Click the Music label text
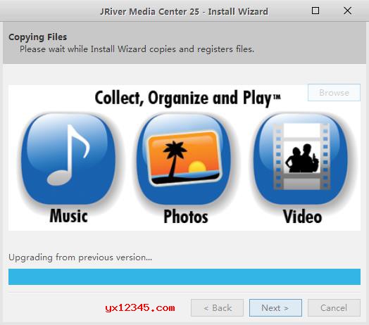 click(68, 216)
